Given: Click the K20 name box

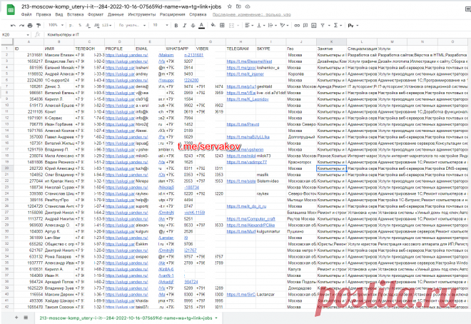Looking at the screenshot, I should point(16,34).
